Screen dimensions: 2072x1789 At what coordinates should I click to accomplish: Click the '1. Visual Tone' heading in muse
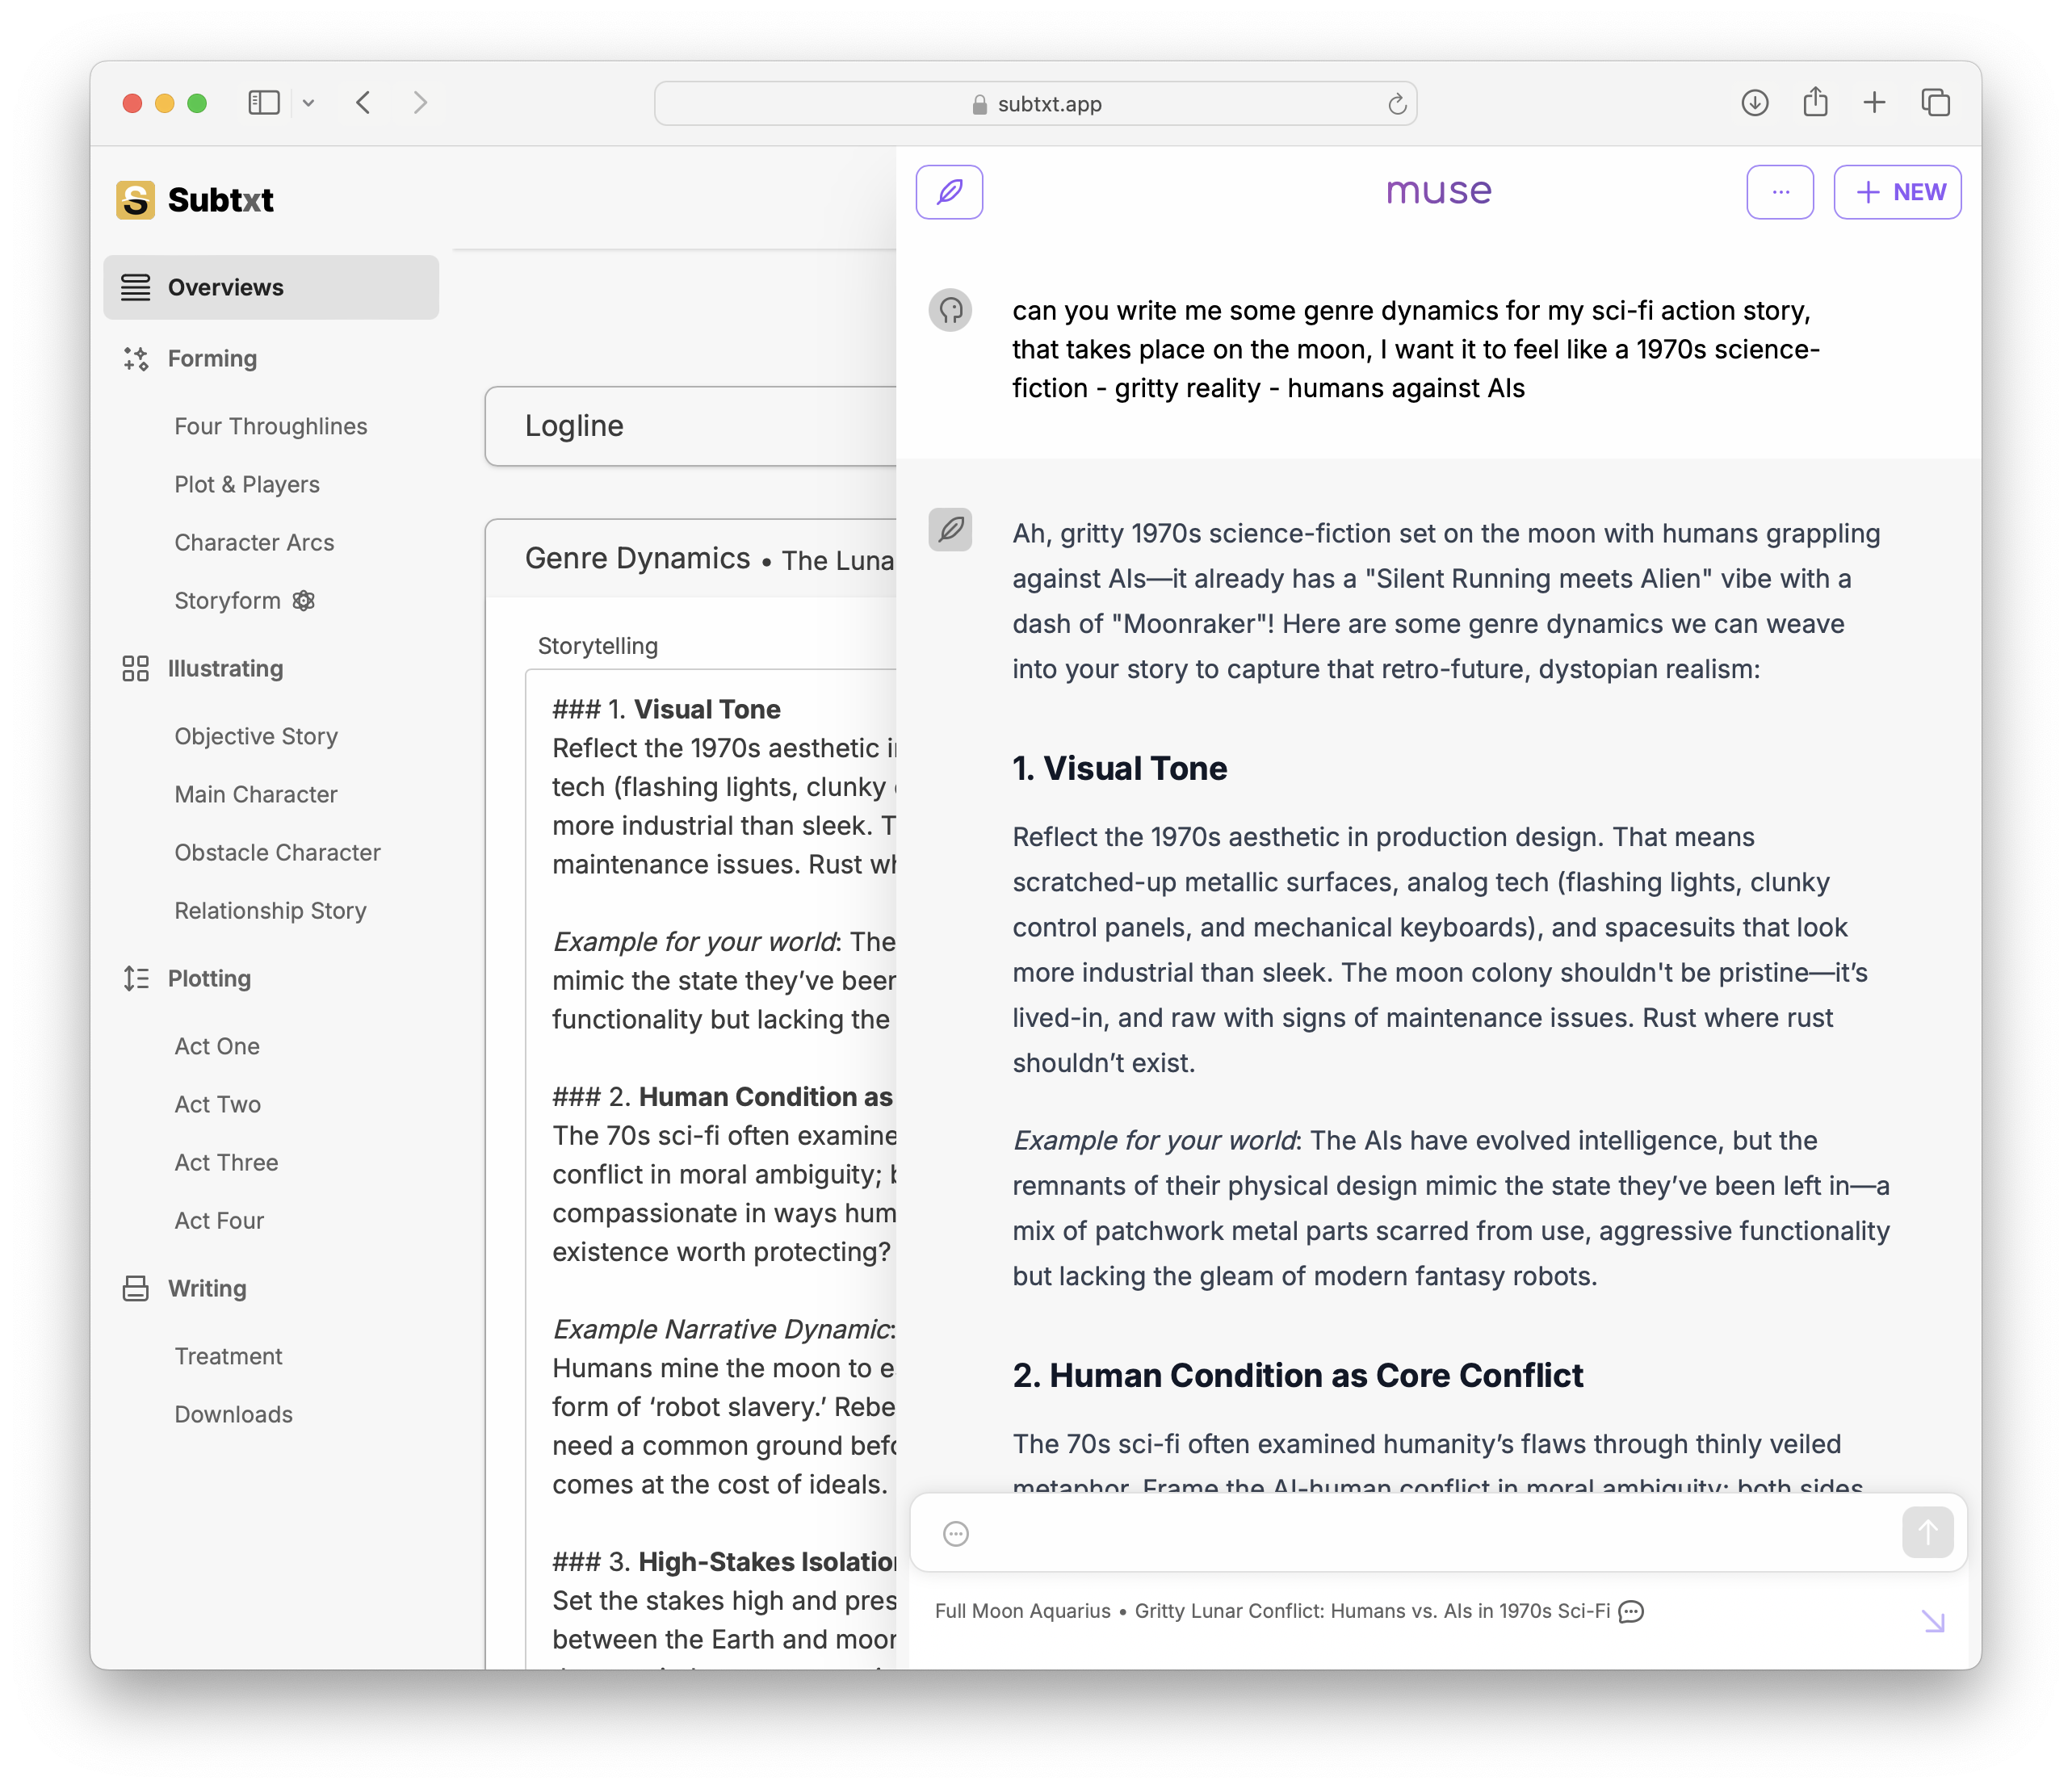point(1119,768)
